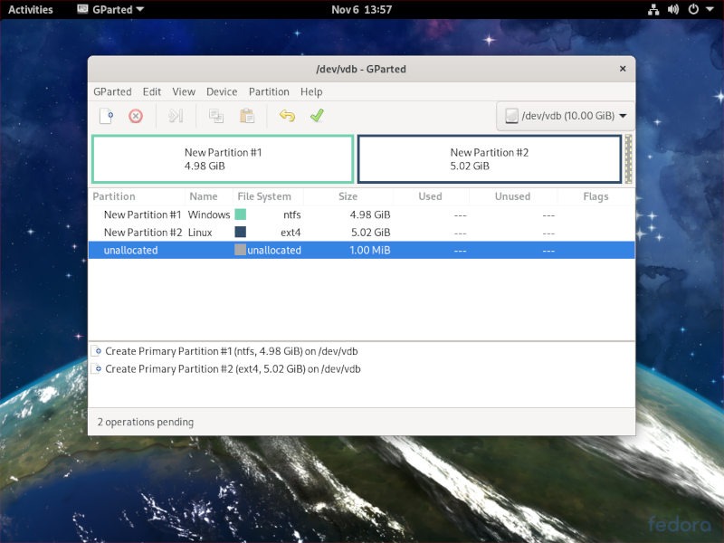Screen dimensions: 724x543
Task: Select the New Partition tool
Action: click(x=106, y=116)
